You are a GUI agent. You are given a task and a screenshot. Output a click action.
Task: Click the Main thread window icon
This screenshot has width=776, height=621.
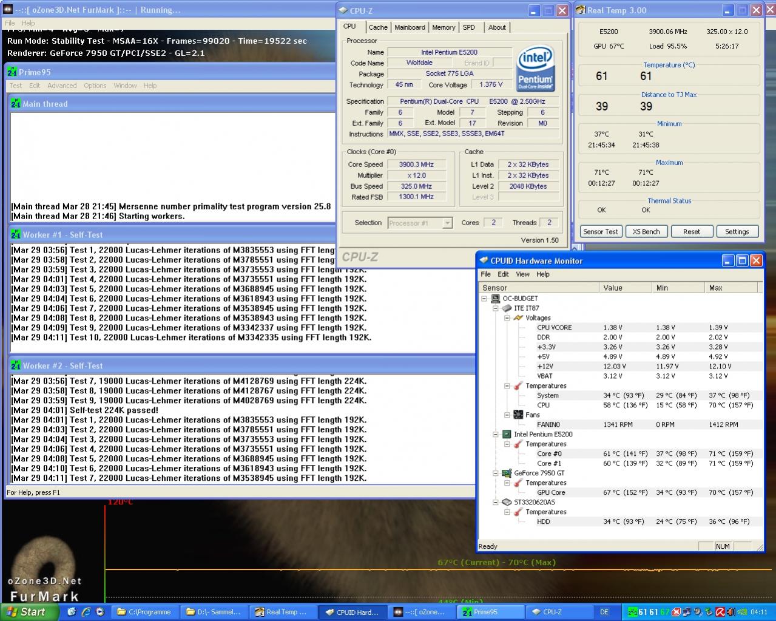point(16,103)
